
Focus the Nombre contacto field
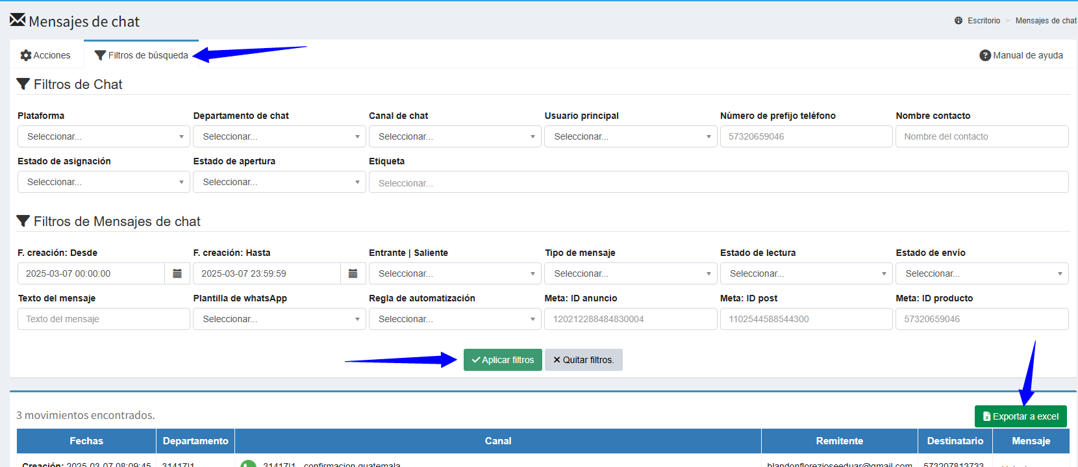click(982, 136)
